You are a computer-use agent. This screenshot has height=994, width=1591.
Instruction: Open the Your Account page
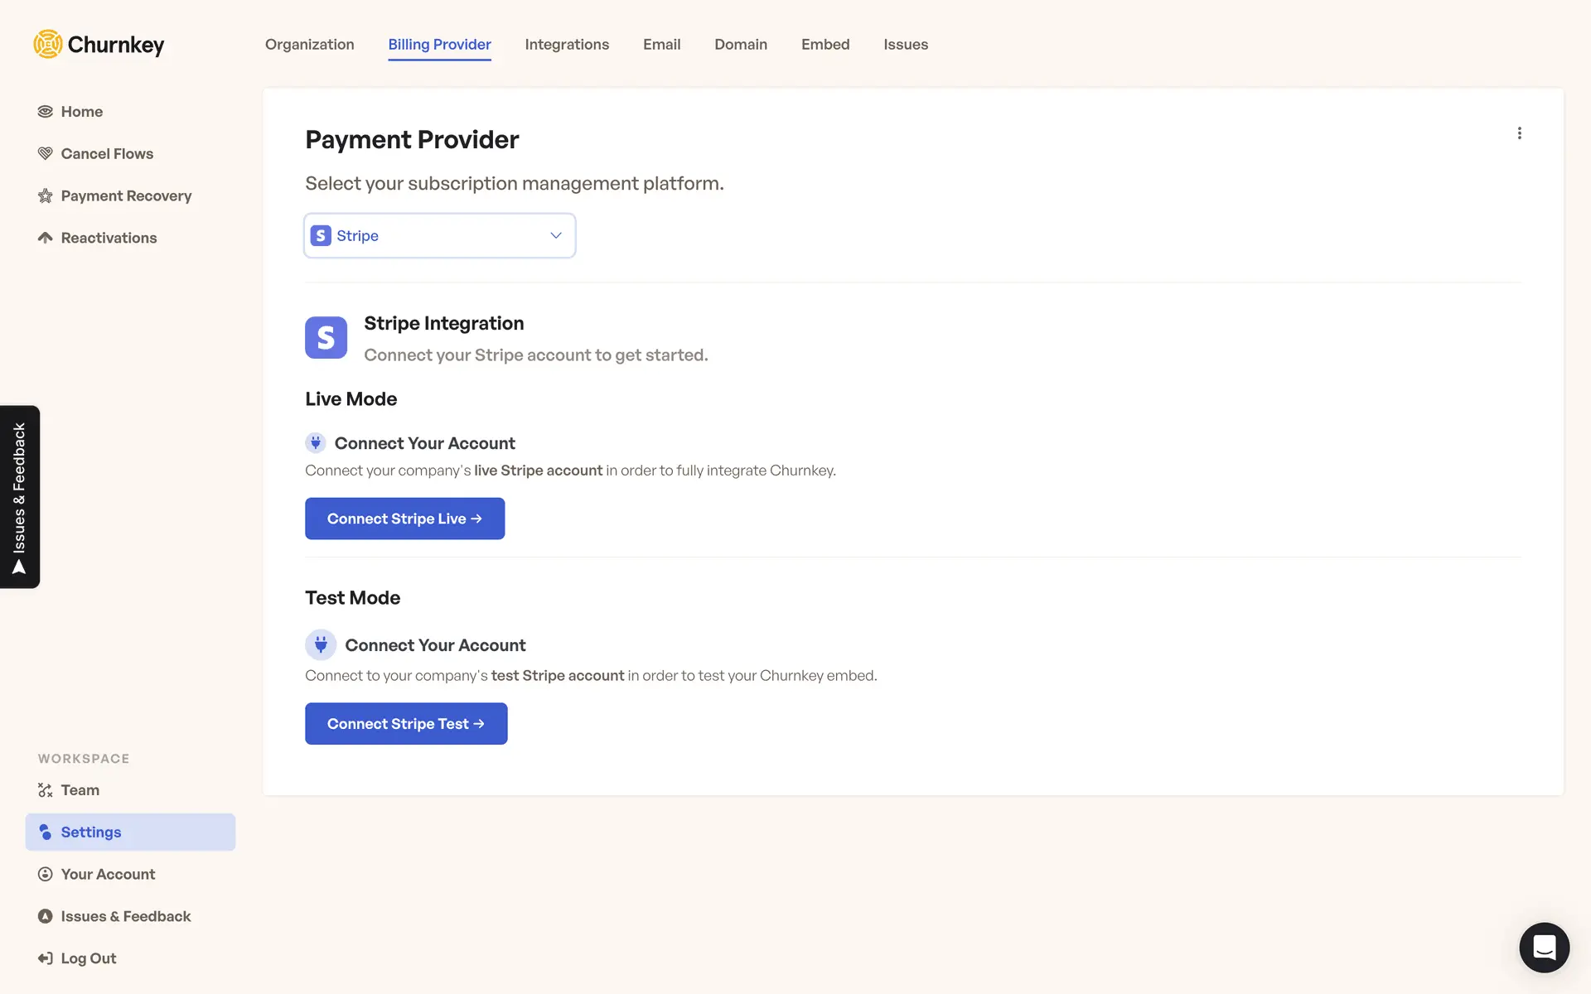pyautogui.click(x=107, y=875)
